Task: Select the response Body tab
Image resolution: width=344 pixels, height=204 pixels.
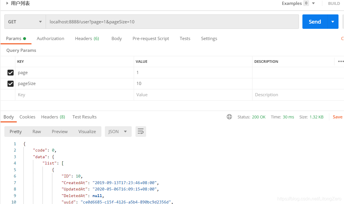Action: 9,117
